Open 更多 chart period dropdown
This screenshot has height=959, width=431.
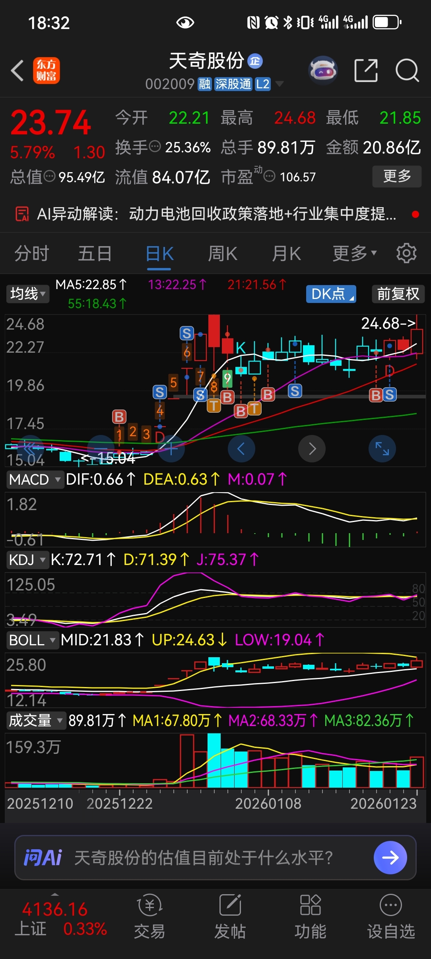[355, 253]
